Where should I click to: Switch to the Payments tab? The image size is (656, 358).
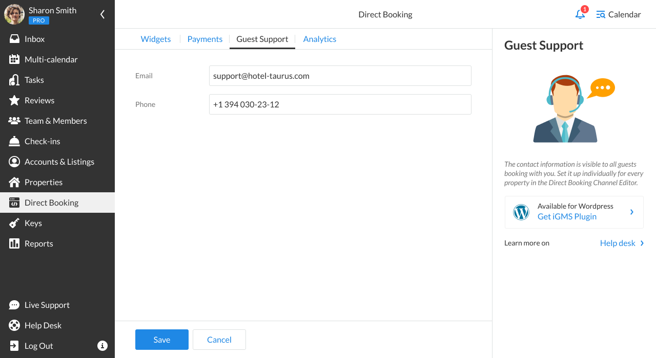point(205,39)
